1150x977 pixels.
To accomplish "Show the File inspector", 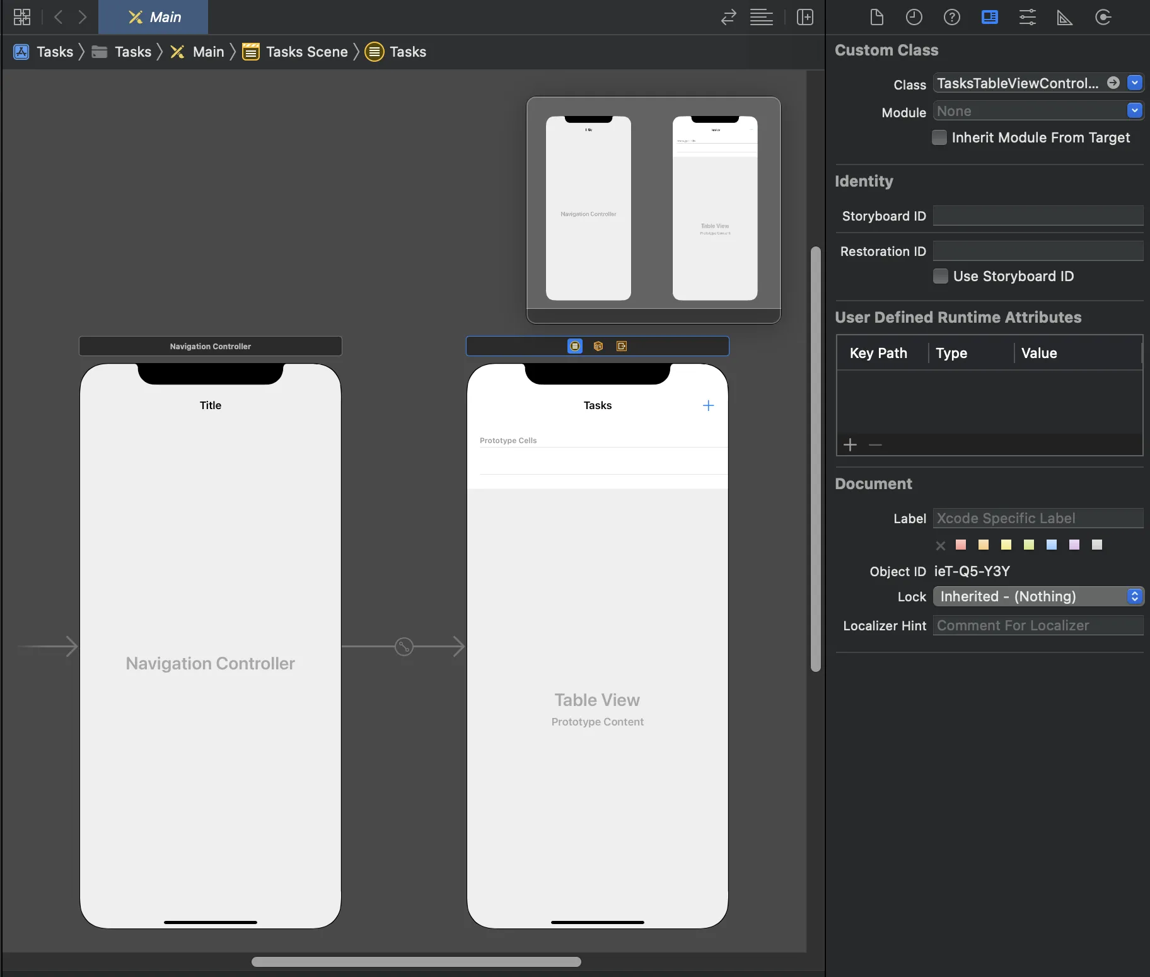I will 876,17.
